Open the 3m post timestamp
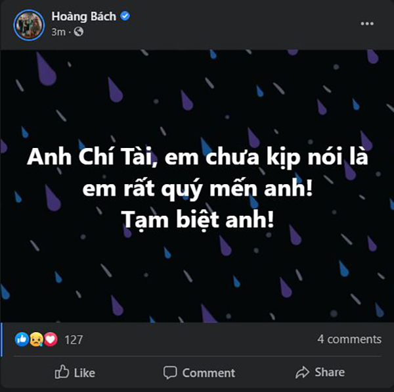The image size is (394, 392). click(58, 32)
